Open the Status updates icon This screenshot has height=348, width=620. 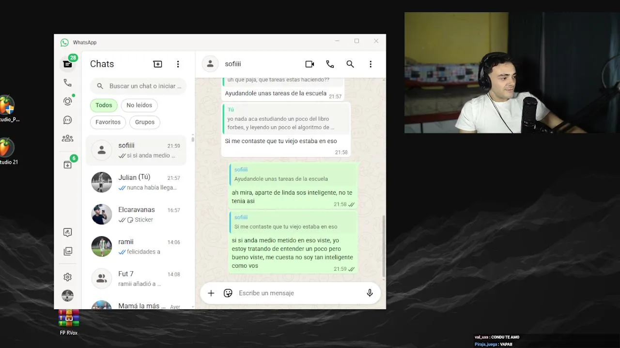(67, 101)
